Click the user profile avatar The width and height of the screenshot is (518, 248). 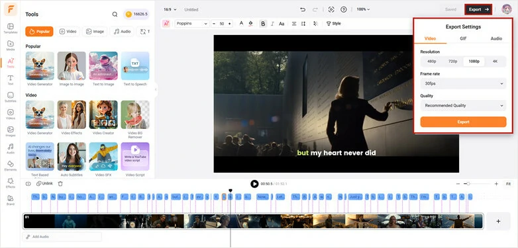point(507,9)
